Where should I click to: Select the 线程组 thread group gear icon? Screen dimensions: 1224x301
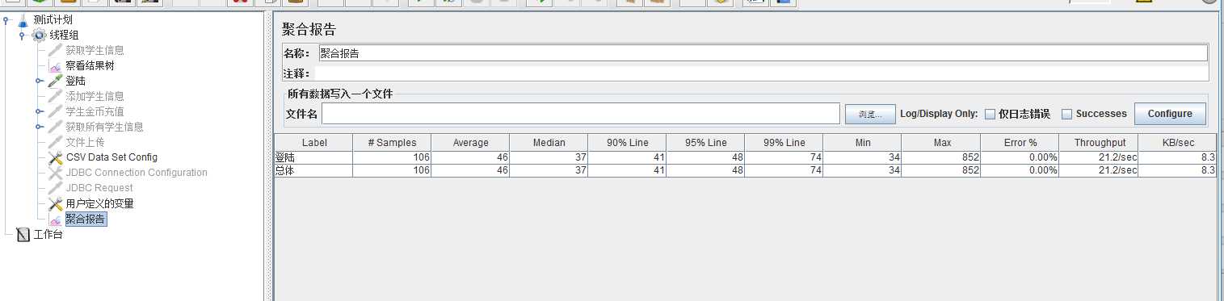40,35
